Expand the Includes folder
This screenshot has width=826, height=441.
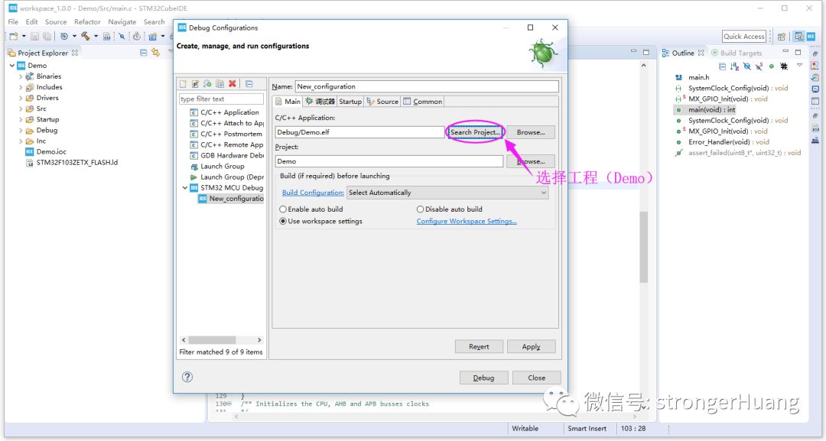21,87
